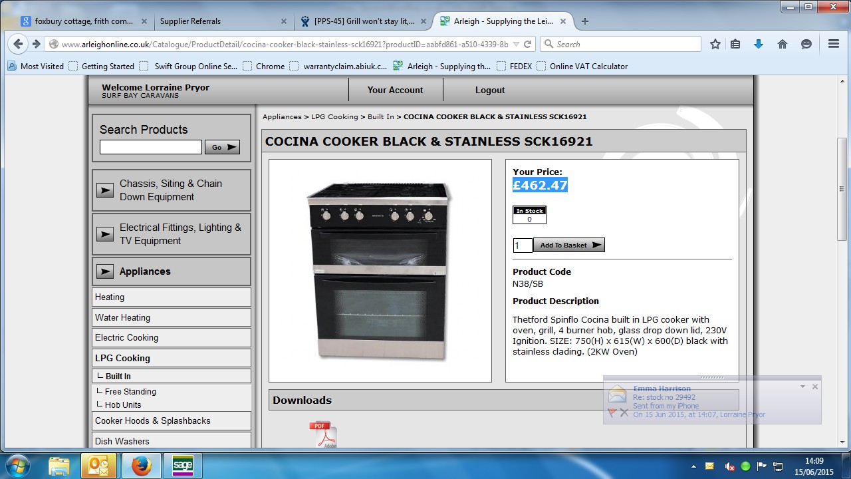Click the reload page icon

(528, 44)
